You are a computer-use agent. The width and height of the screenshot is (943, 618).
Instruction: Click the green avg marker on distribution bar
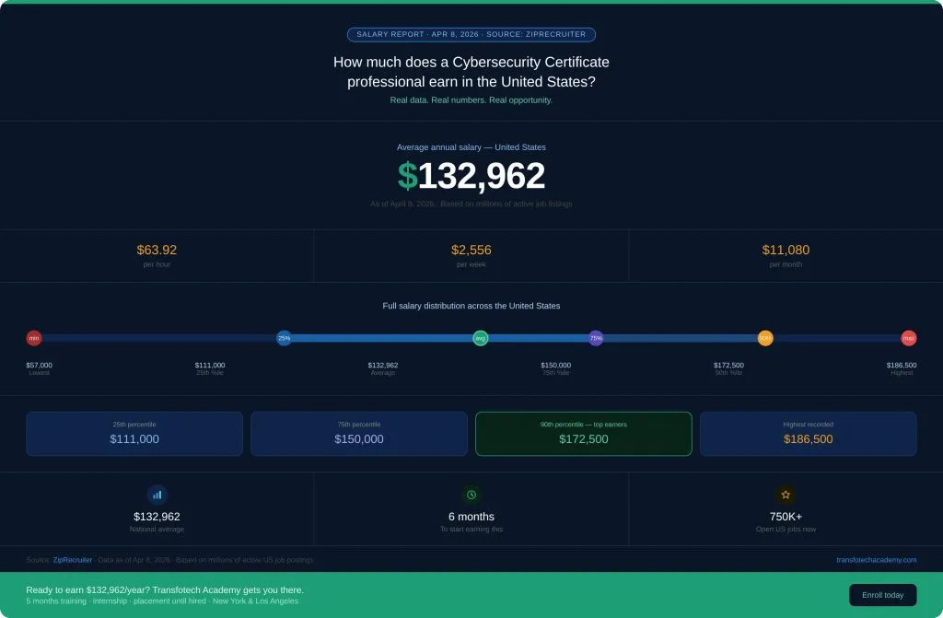coord(480,338)
